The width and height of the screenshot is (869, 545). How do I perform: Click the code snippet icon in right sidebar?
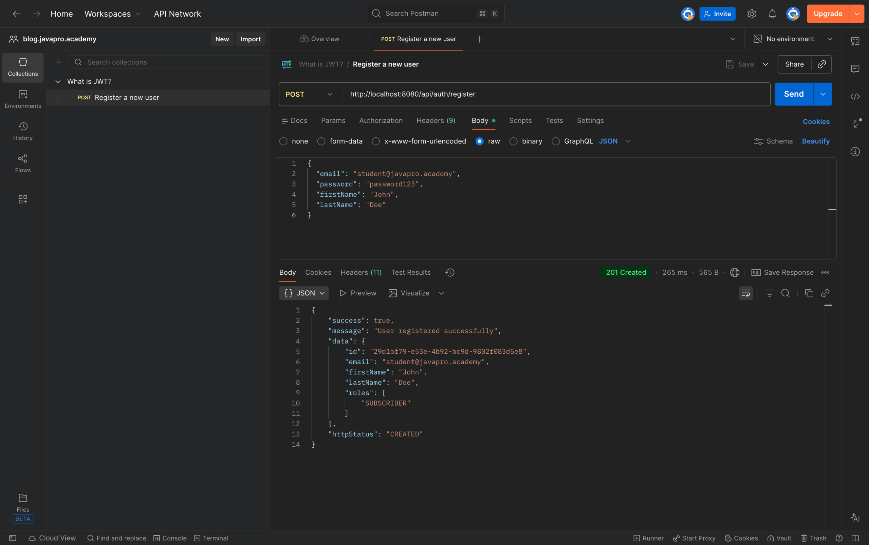[855, 96]
